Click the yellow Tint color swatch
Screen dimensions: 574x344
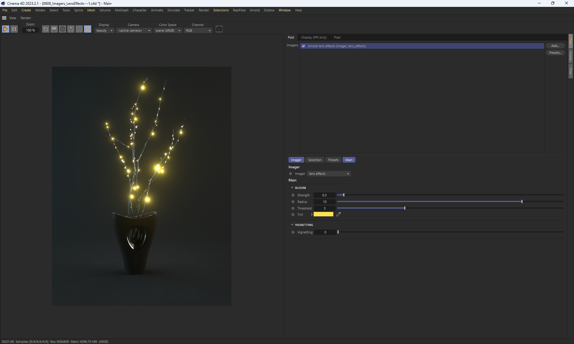point(323,214)
